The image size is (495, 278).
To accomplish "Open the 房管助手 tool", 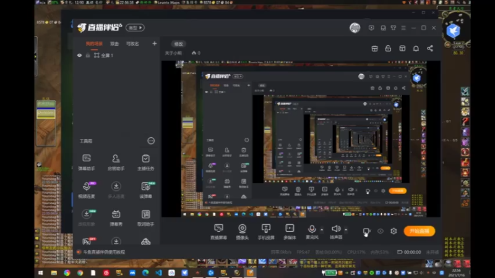I will tap(116, 162).
